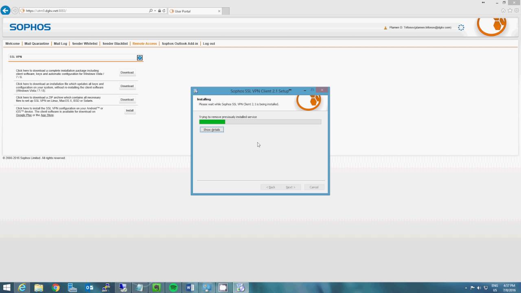
Task: Show hidden tray icons arrow
Action: pyautogui.click(x=466, y=288)
